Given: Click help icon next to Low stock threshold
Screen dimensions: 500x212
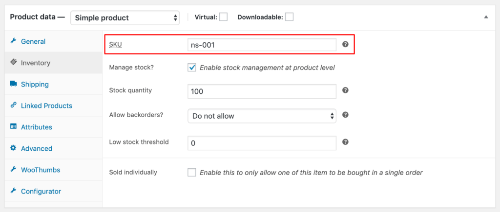Looking at the screenshot, I should coord(345,142).
